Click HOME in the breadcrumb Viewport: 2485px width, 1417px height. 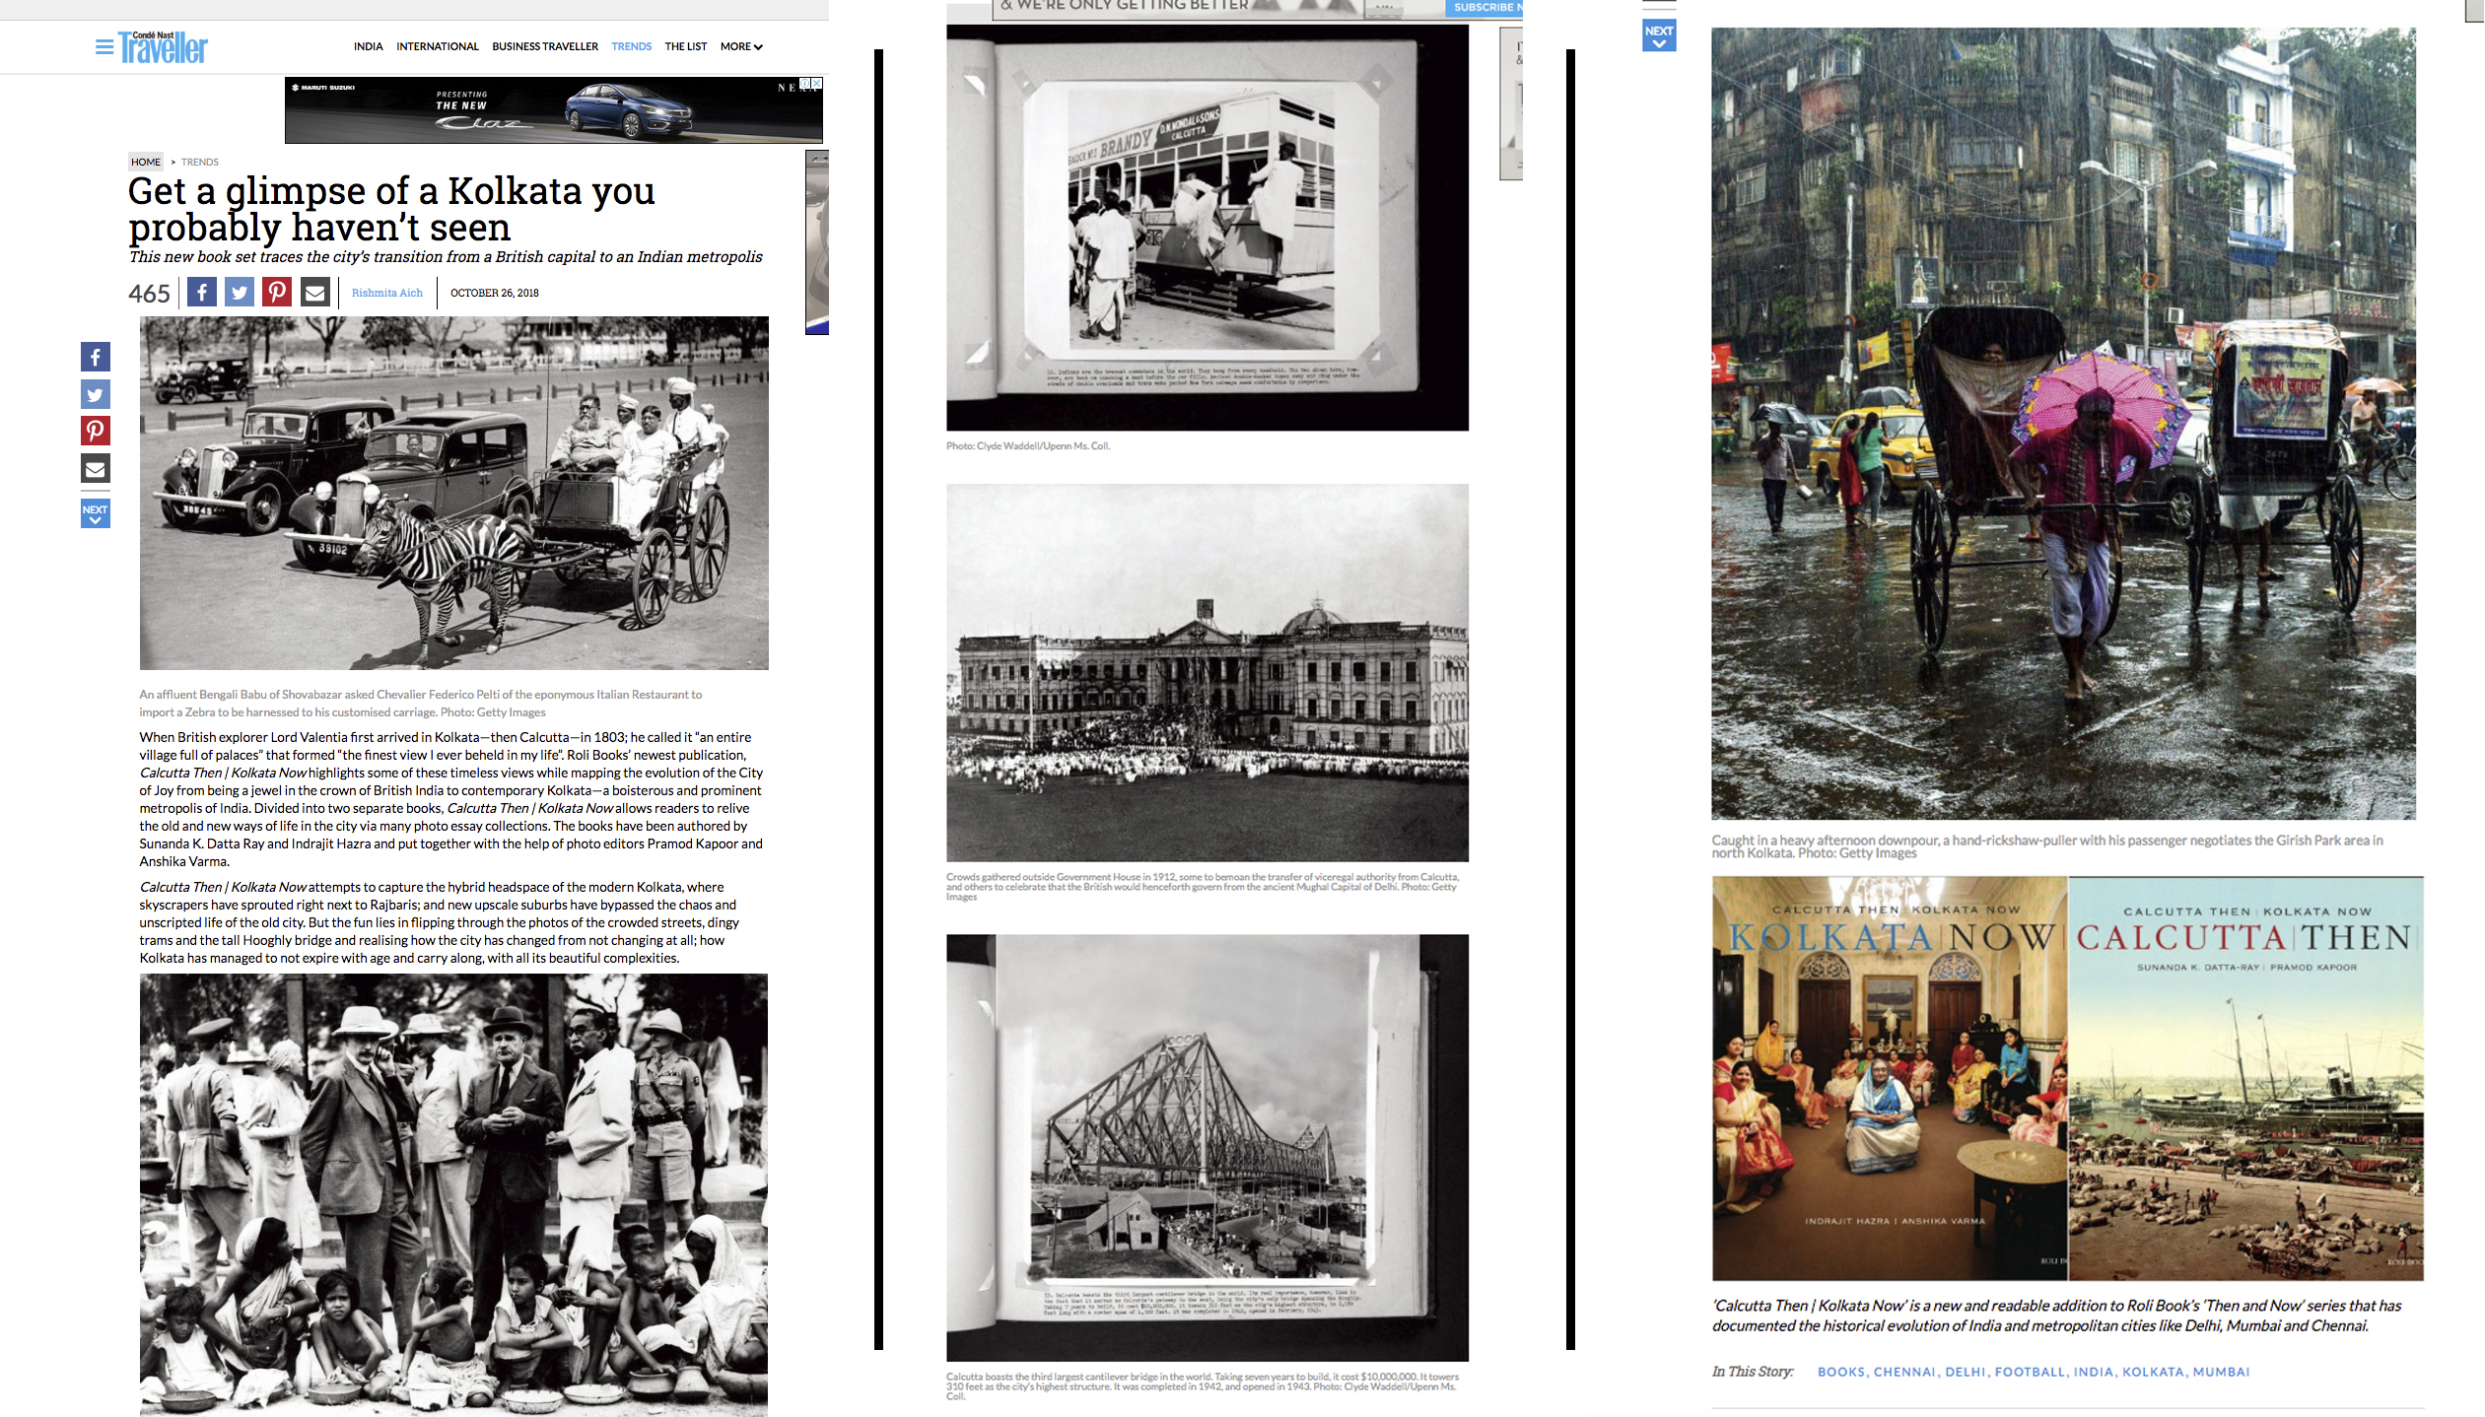[146, 162]
